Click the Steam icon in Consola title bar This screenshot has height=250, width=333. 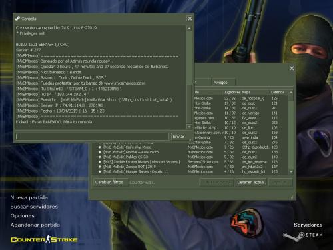click(17, 19)
